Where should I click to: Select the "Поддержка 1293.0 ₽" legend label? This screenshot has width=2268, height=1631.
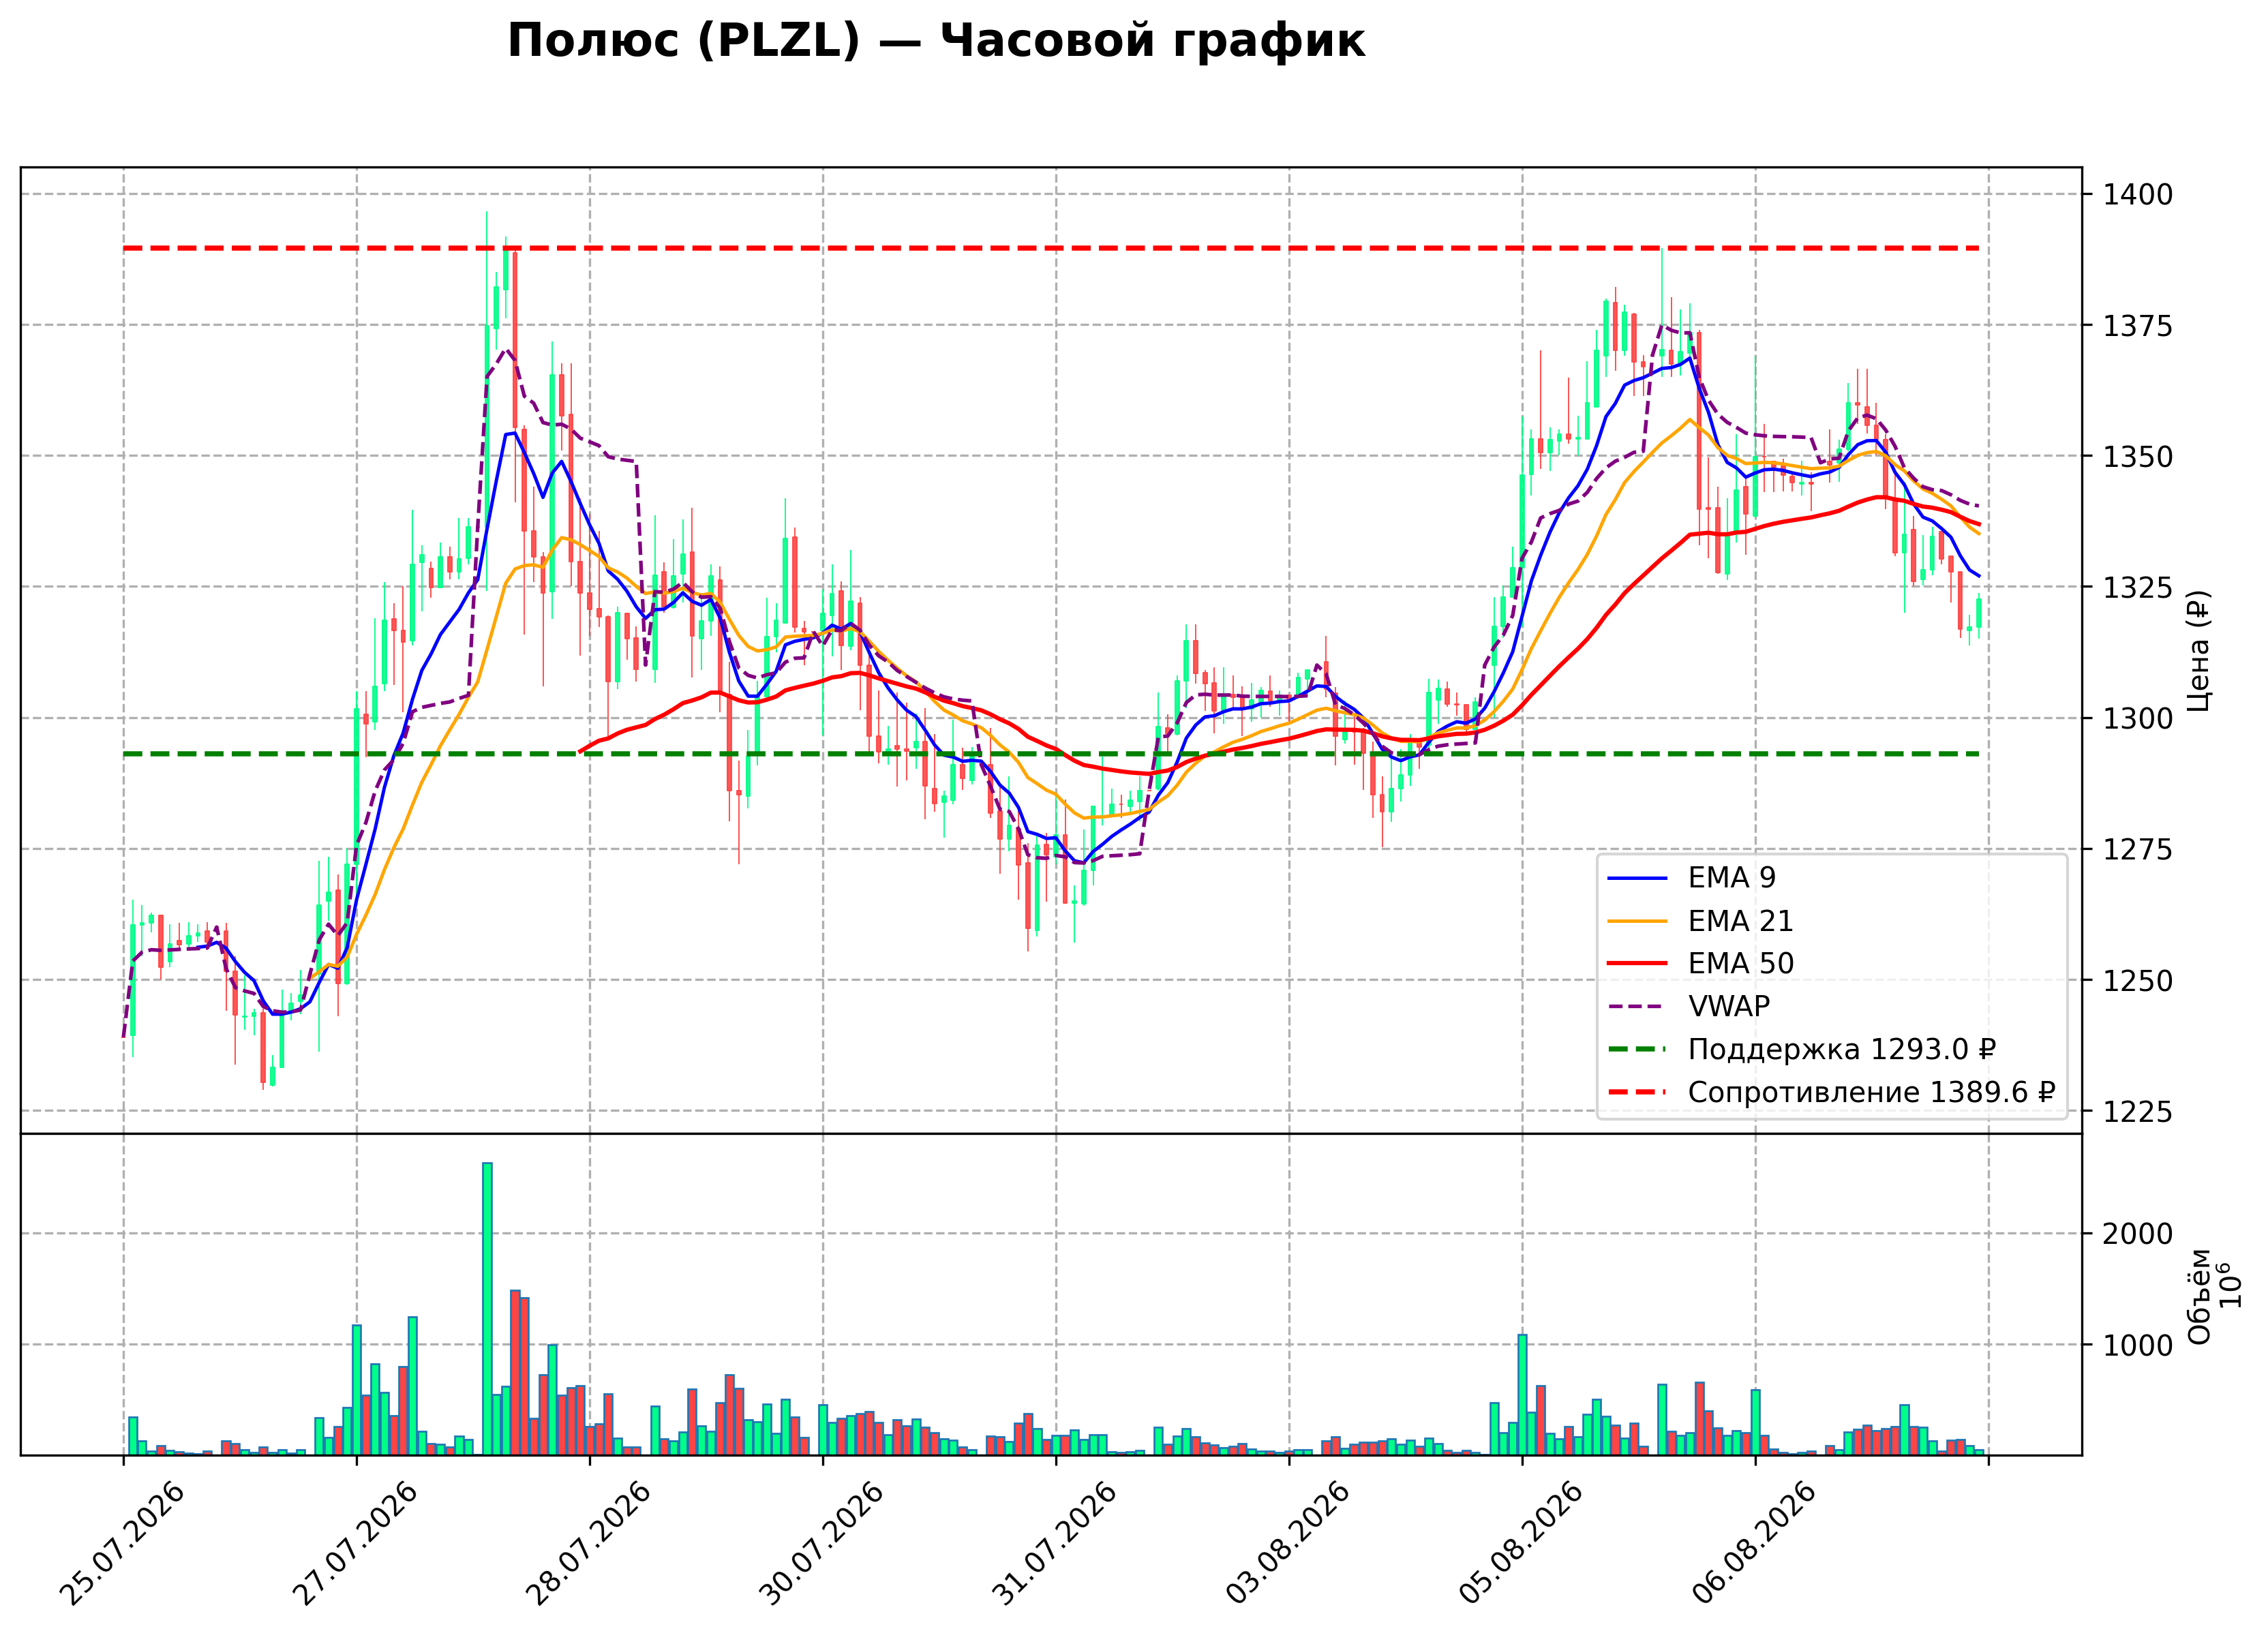point(1842,1049)
